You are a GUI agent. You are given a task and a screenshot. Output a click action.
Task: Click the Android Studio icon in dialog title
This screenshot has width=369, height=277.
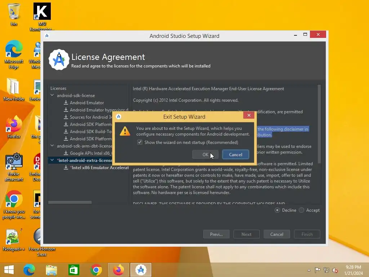point(119,116)
